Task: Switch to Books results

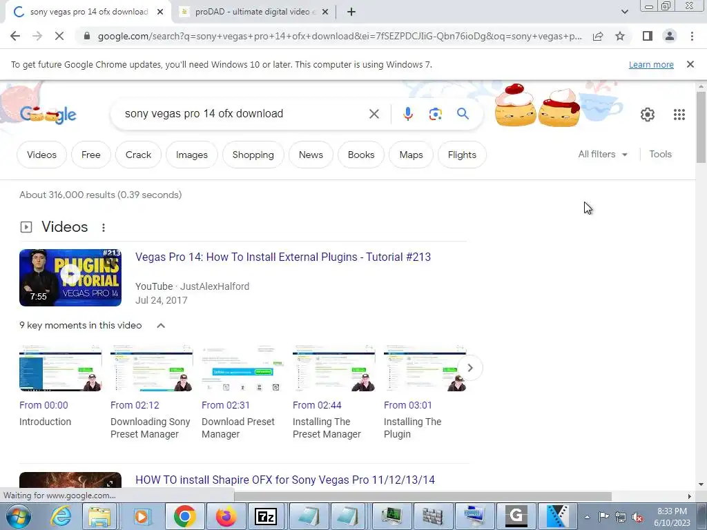Action: click(x=360, y=155)
